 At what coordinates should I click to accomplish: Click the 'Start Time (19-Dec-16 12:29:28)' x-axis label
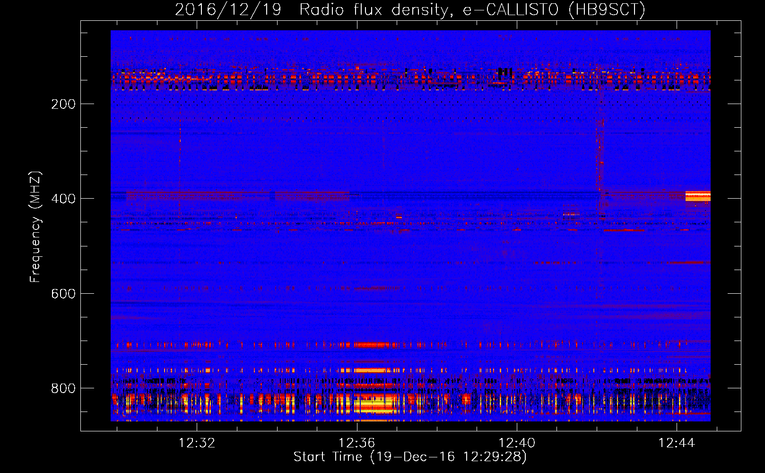pyautogui.click(x=410, y=457)
